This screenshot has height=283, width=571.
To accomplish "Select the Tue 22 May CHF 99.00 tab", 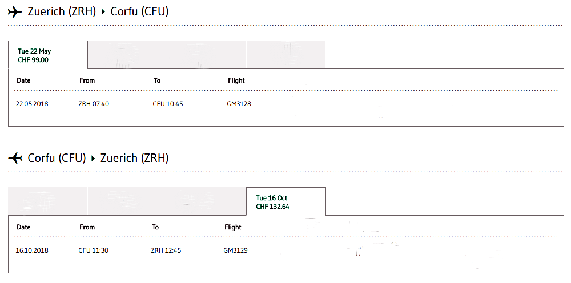I will coord(48,55).
